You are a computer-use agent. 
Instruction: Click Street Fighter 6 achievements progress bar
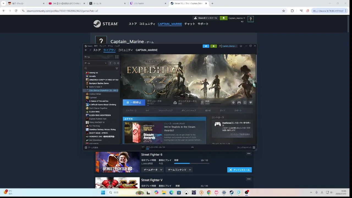(192, 163)
